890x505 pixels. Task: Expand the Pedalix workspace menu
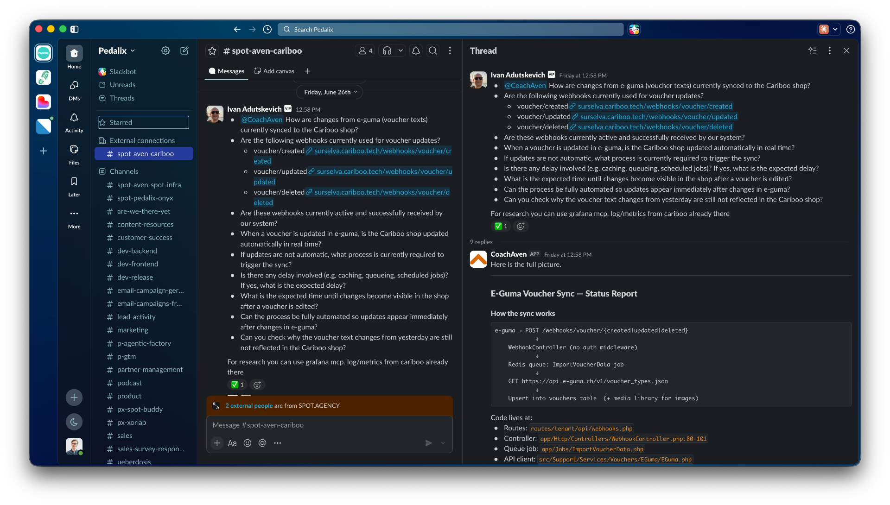click(x=117, y=50)
